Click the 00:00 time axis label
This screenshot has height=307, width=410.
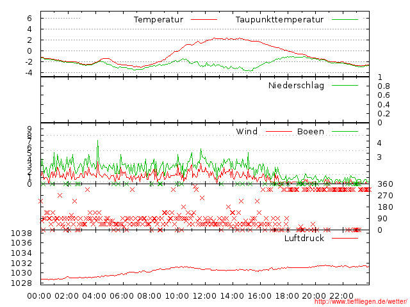click(x=39, y=296)
